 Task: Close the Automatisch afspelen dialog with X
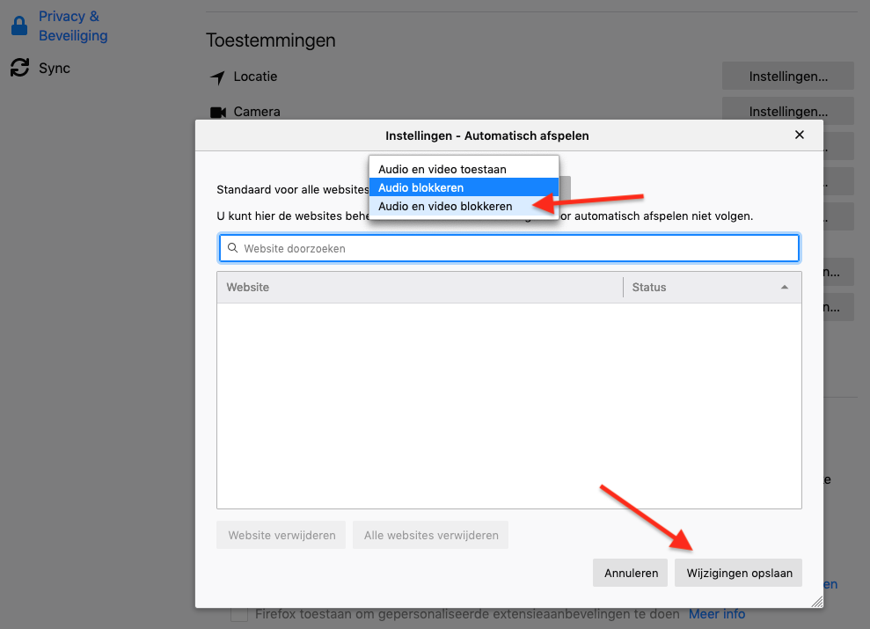[x=799, y=135]
